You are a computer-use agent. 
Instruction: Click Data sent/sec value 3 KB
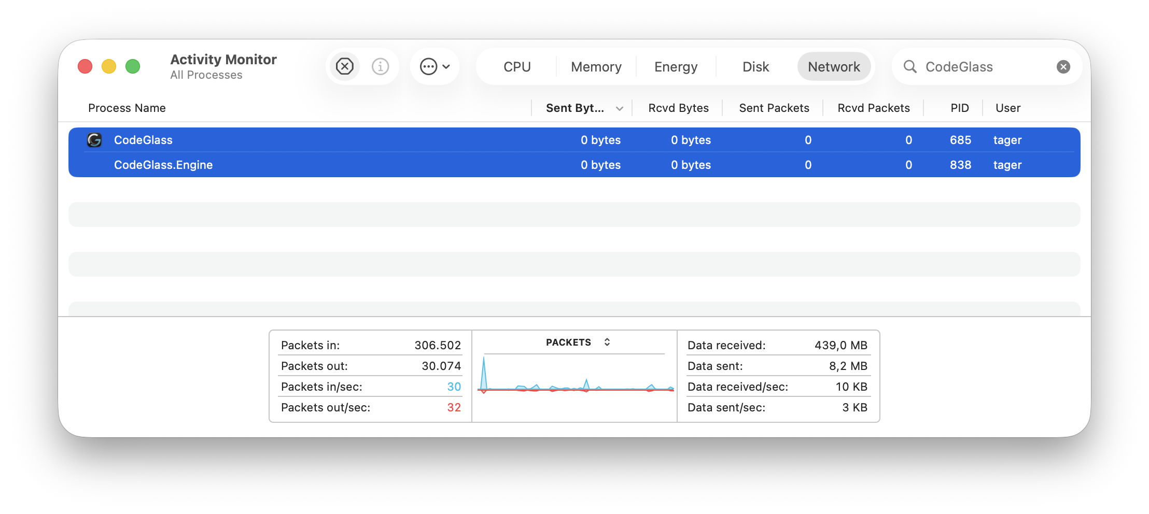tap(854, 407)
